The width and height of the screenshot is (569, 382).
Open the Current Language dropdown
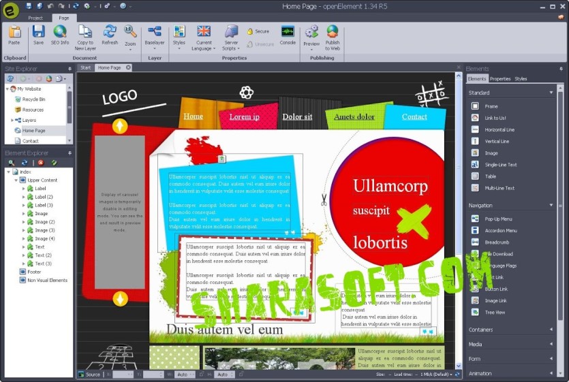click(204, 37)
